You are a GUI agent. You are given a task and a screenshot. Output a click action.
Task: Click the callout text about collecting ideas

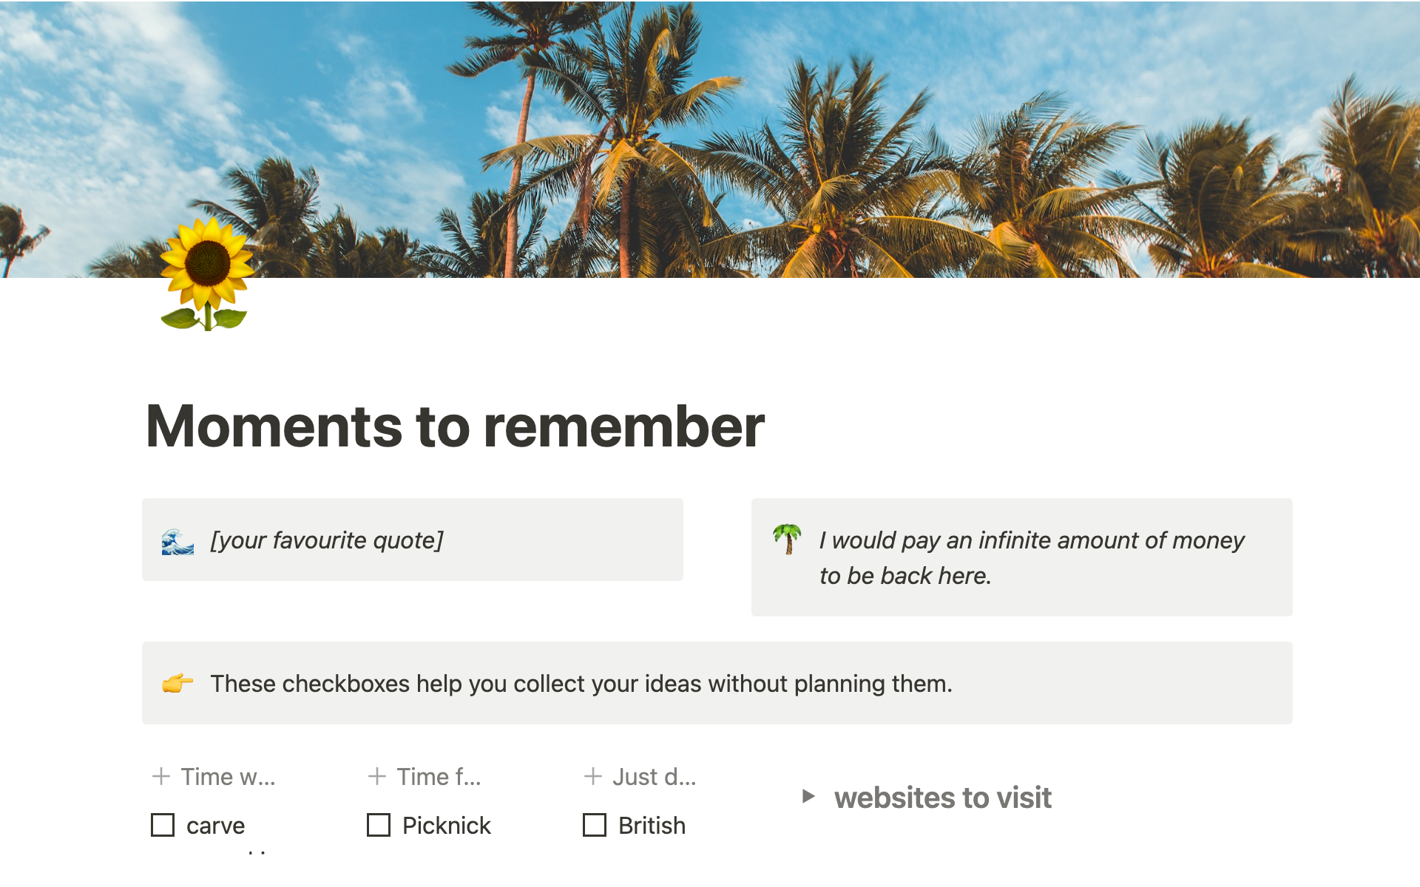(582, 683)
